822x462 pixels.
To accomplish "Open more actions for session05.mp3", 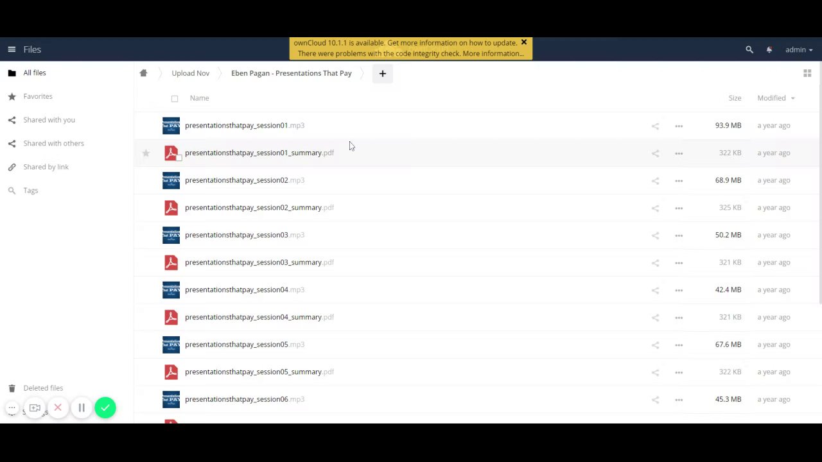I will [679, 345].
